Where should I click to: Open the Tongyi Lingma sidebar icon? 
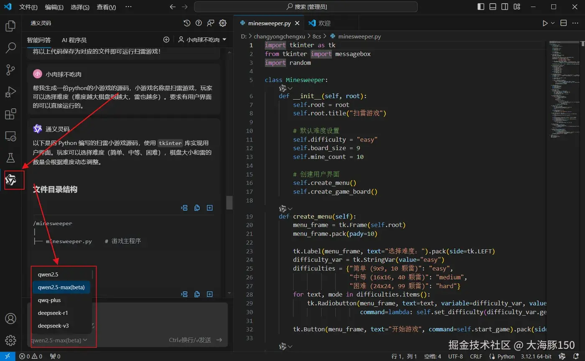coord(10,180)
